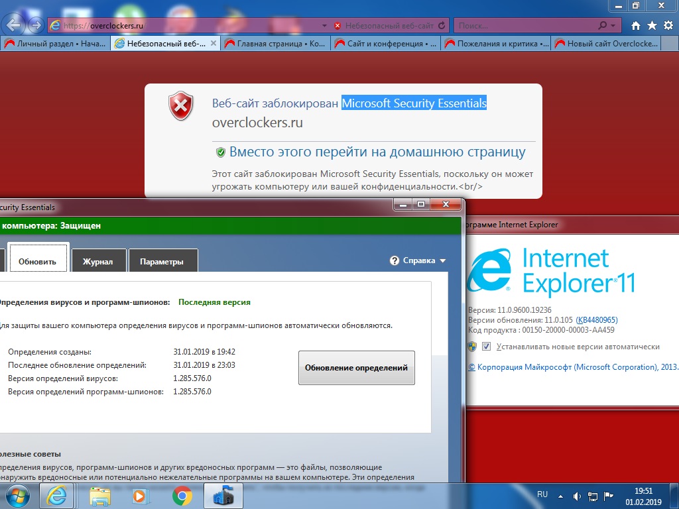Go forward with the browser Forward arrow

36,26
